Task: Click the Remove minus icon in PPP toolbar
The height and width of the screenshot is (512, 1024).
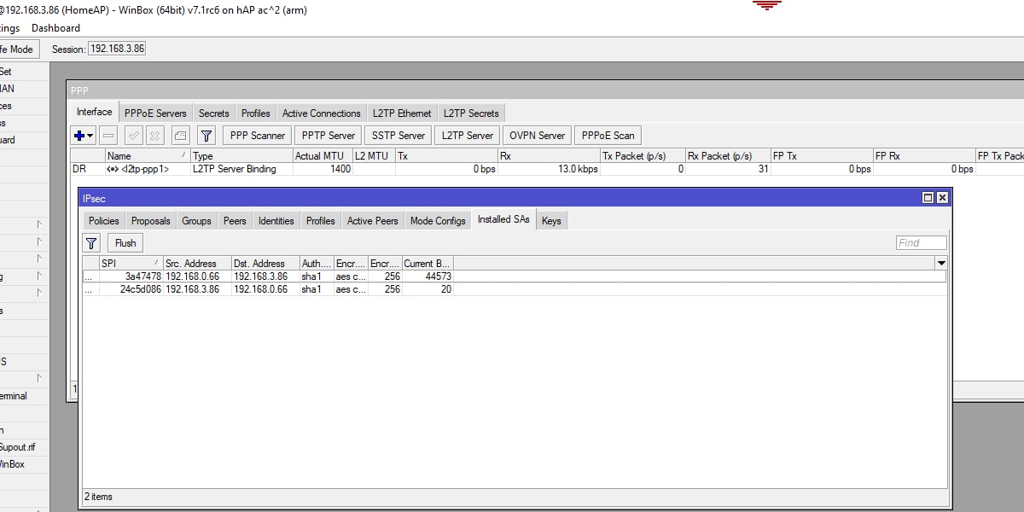Action: [x=108, y=136]
